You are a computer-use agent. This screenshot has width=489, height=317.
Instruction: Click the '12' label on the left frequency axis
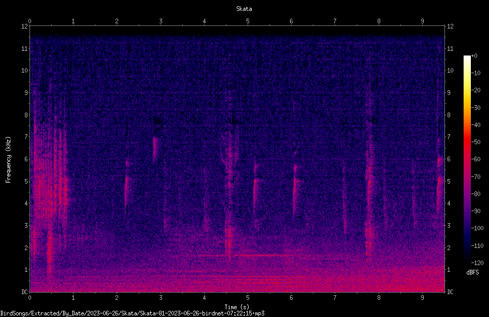(x=25, y=26)
